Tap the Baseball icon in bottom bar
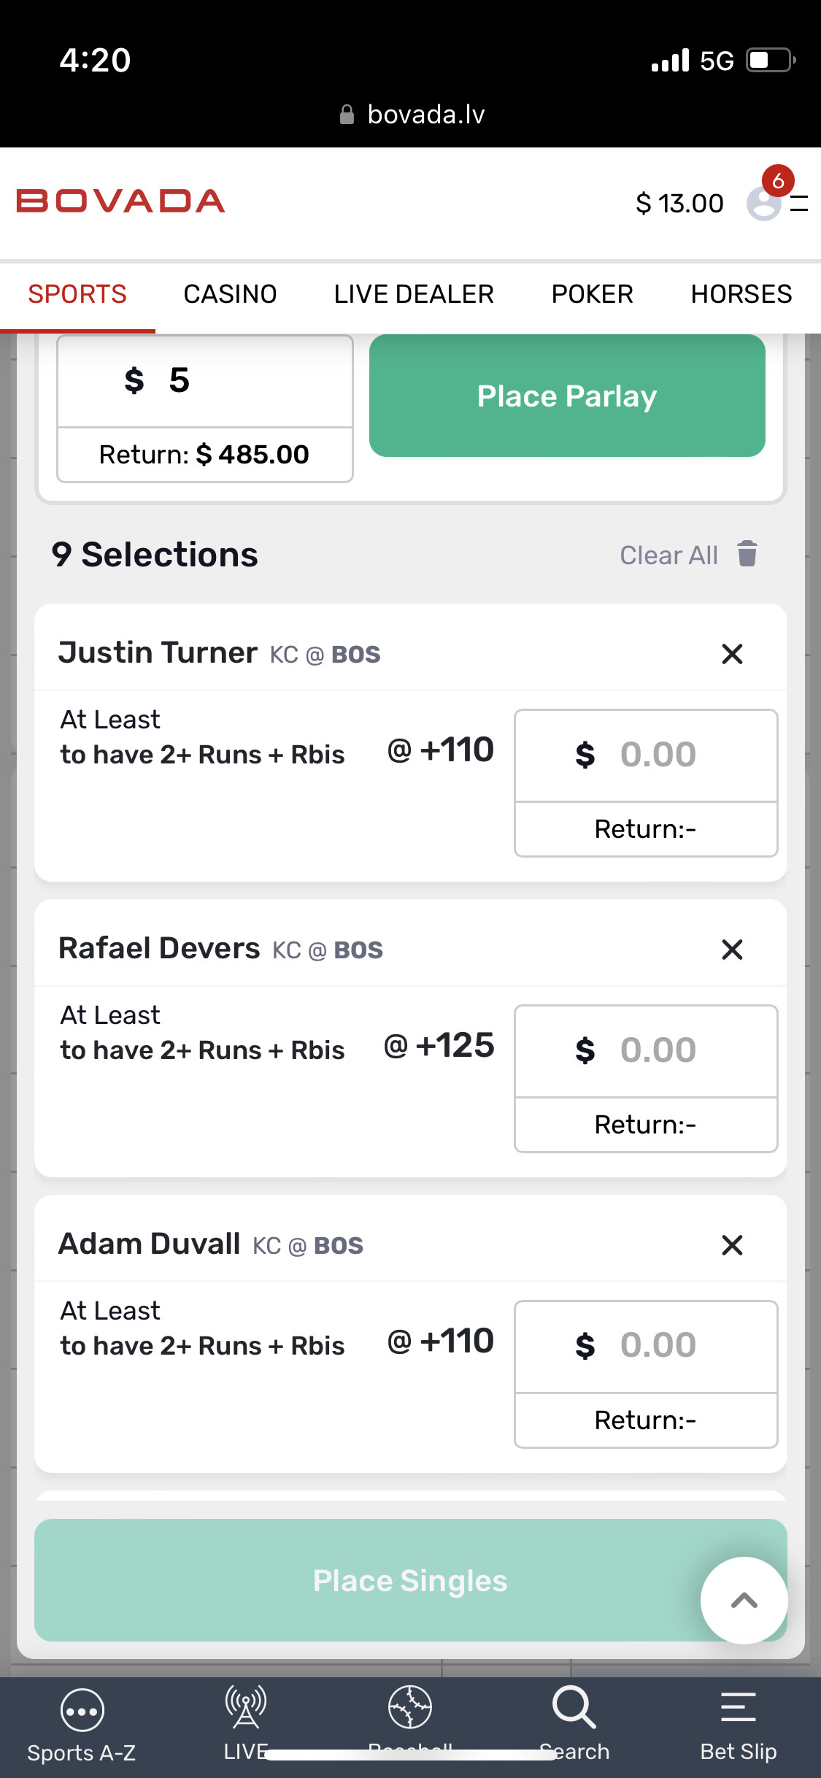Screen dimensions: 821x1778 pos(410,1708)
